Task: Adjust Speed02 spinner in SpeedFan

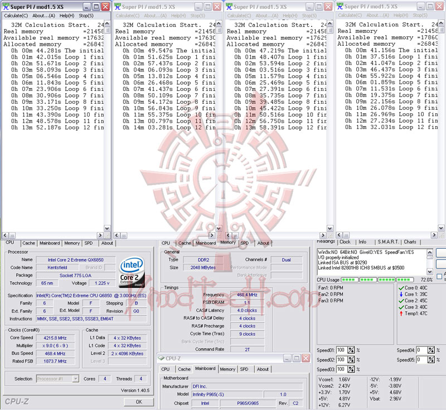Action: (x=351, y=360)
